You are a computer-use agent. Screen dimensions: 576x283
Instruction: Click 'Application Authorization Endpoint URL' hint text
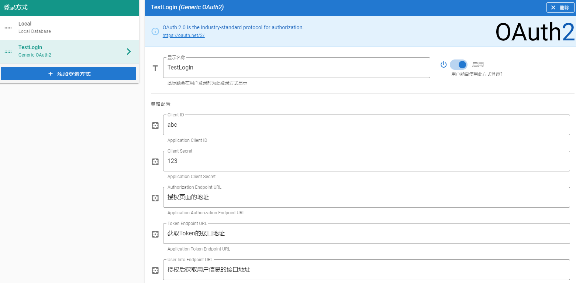tap(206, 213)
